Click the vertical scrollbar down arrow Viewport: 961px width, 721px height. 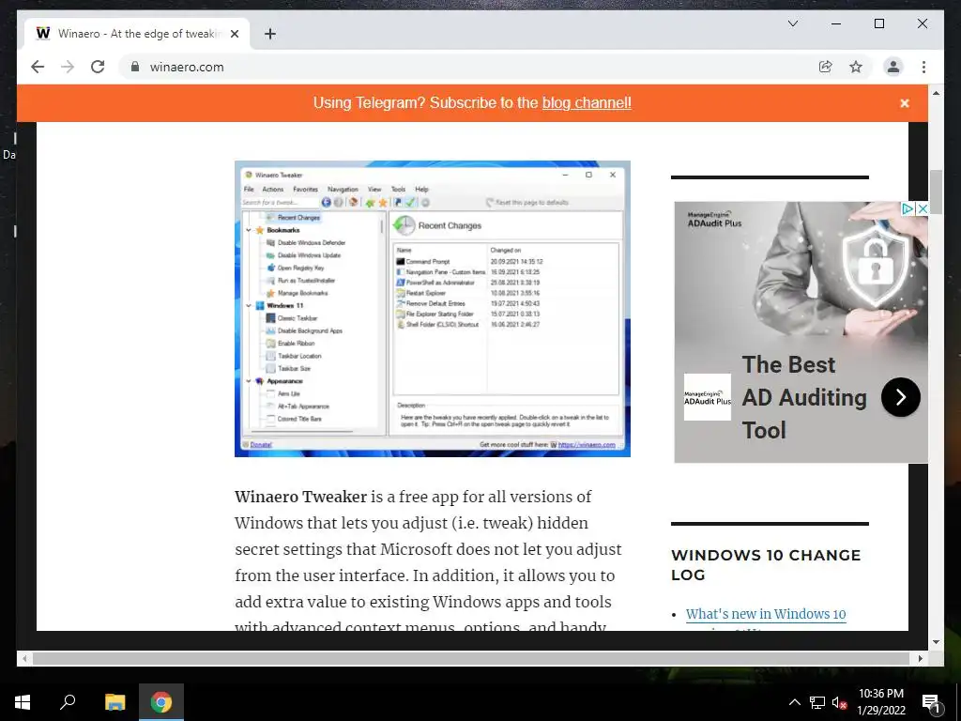tap(936, 642)
